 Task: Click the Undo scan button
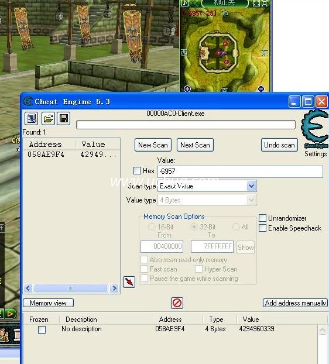(279, 145)
